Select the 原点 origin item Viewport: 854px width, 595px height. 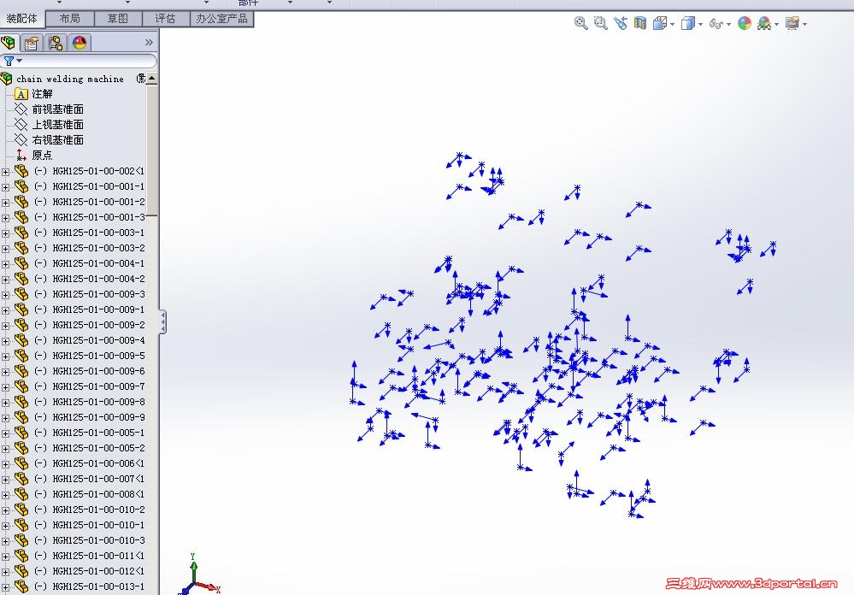(x=42, y=156)
